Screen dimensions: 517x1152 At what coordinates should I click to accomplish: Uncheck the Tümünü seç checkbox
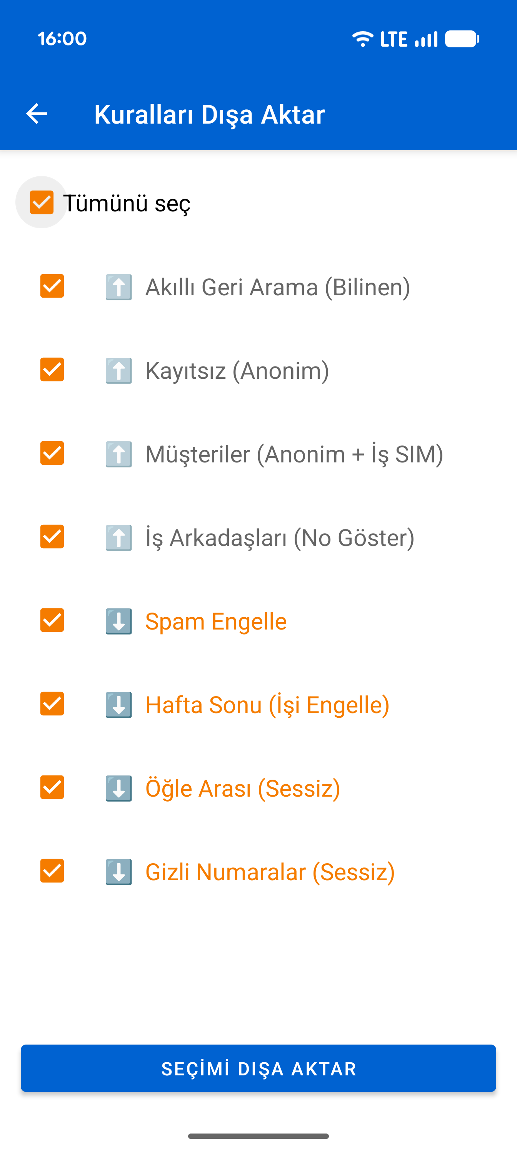coord(42,203)
